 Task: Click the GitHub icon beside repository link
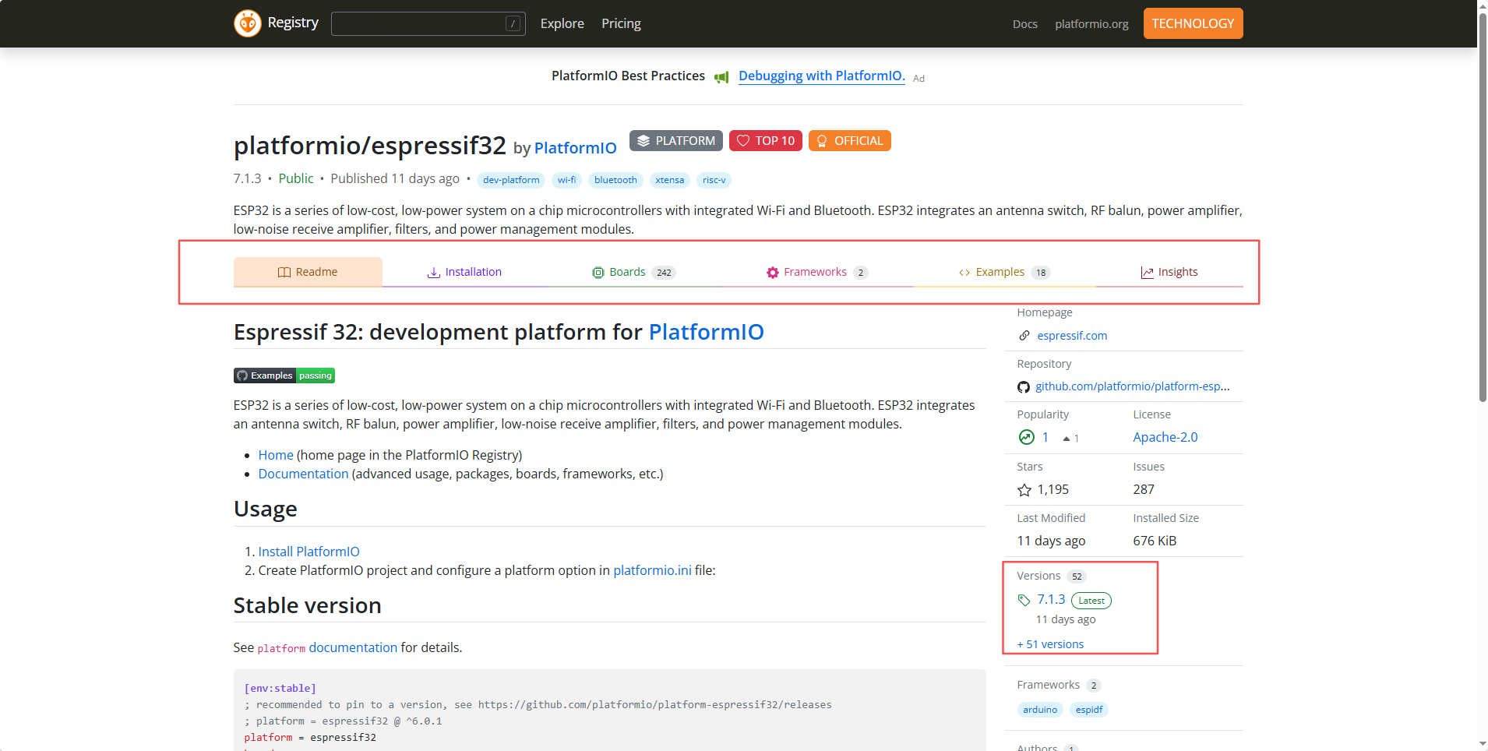(x=1024, y=387)
